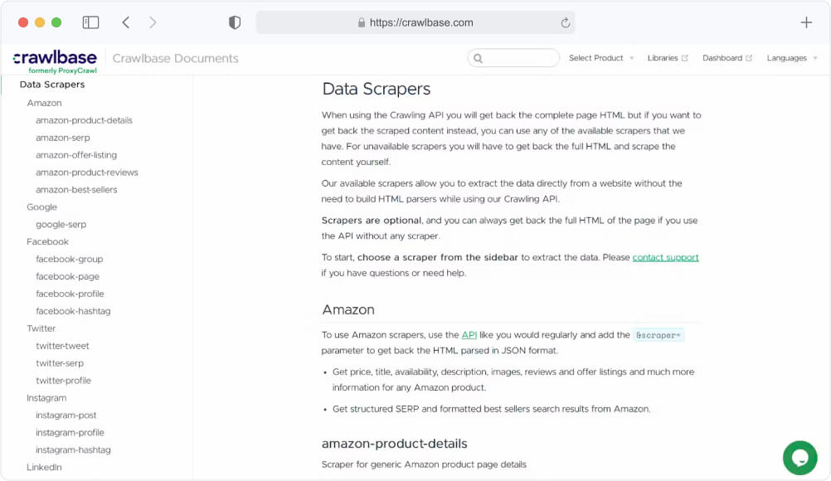Screen dimensions: 831x481
Task: Open the Languages dropdown
Action: [786, 58]
